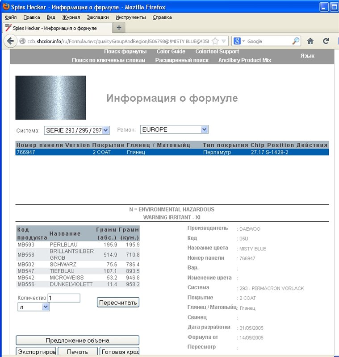
Task: Click the Google search engine icon
Action: (x=237, y=41)
